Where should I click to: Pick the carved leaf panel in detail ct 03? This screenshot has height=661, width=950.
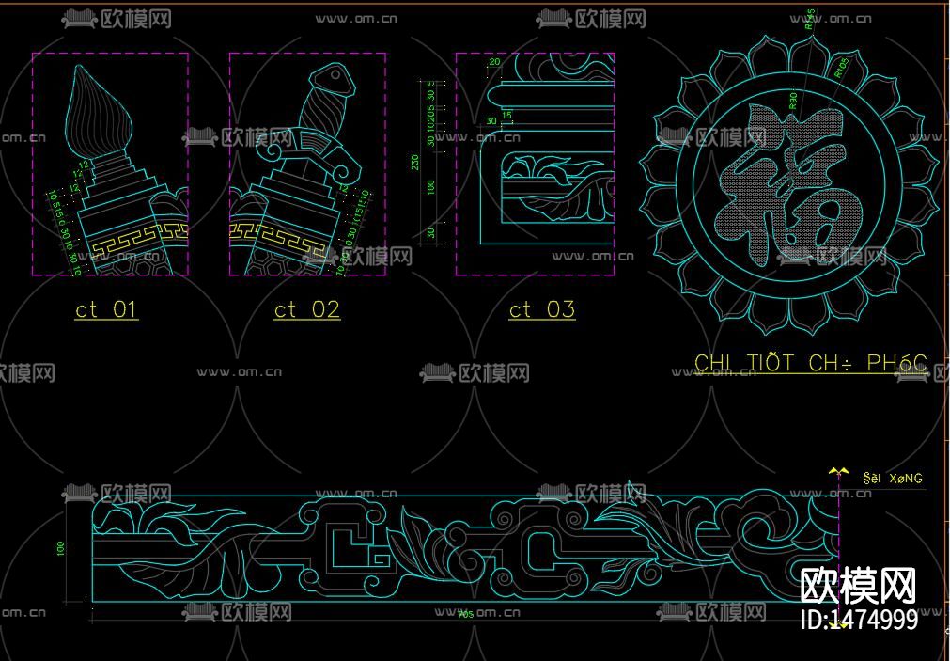(x=557, y=189)
